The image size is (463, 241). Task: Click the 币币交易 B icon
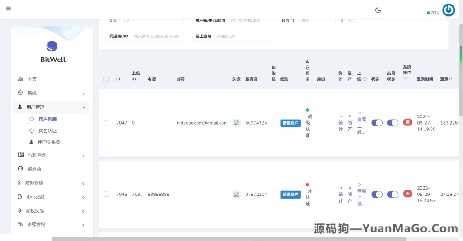tap(20, 196)
